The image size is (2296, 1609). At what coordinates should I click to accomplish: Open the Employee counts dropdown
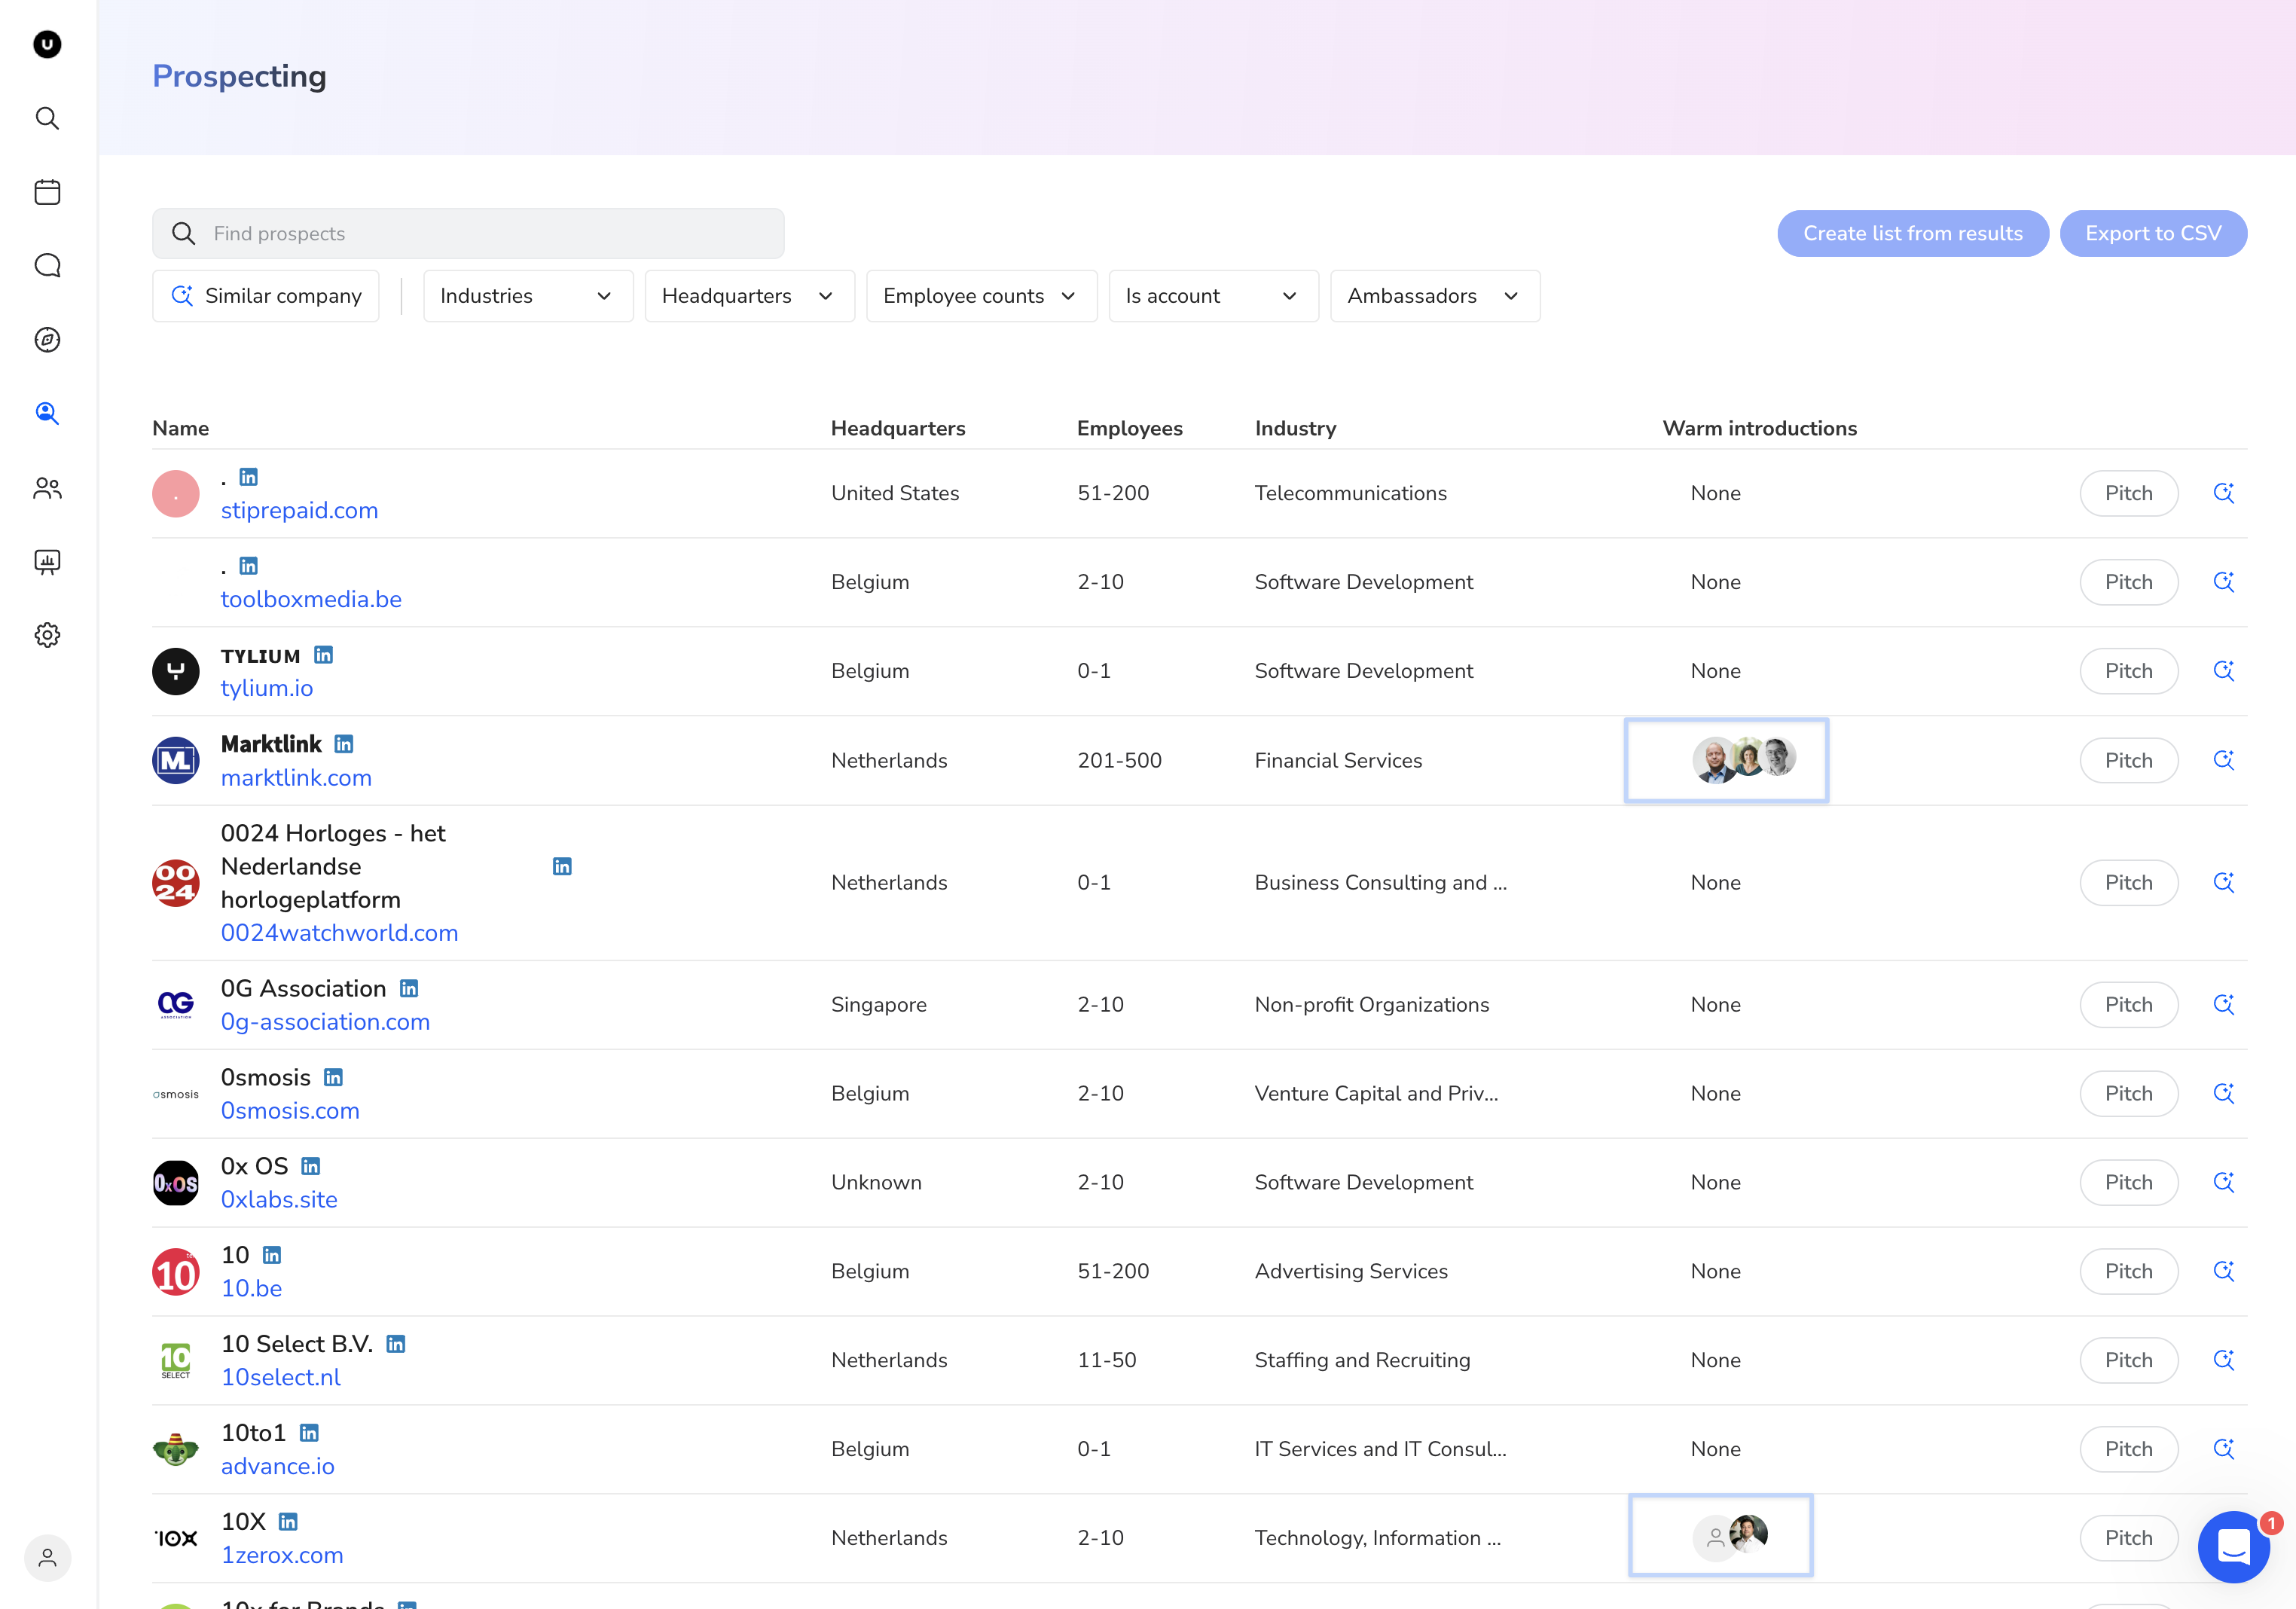click(980, 296)
